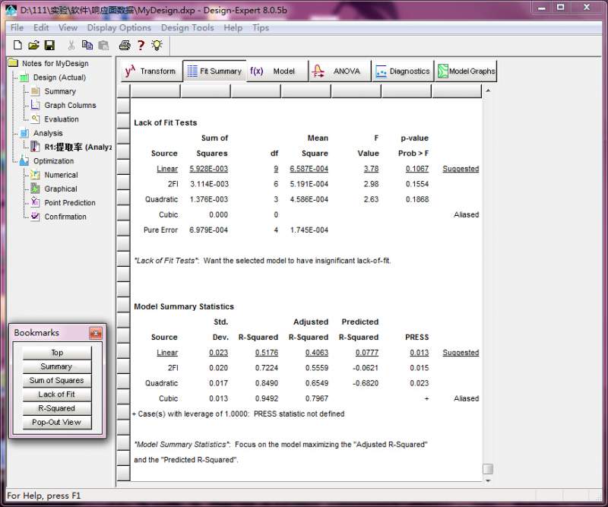The width and height of the screenshot is (608, 507).
Task: Click the red question mark help icon
Action: tap(141, 46)
